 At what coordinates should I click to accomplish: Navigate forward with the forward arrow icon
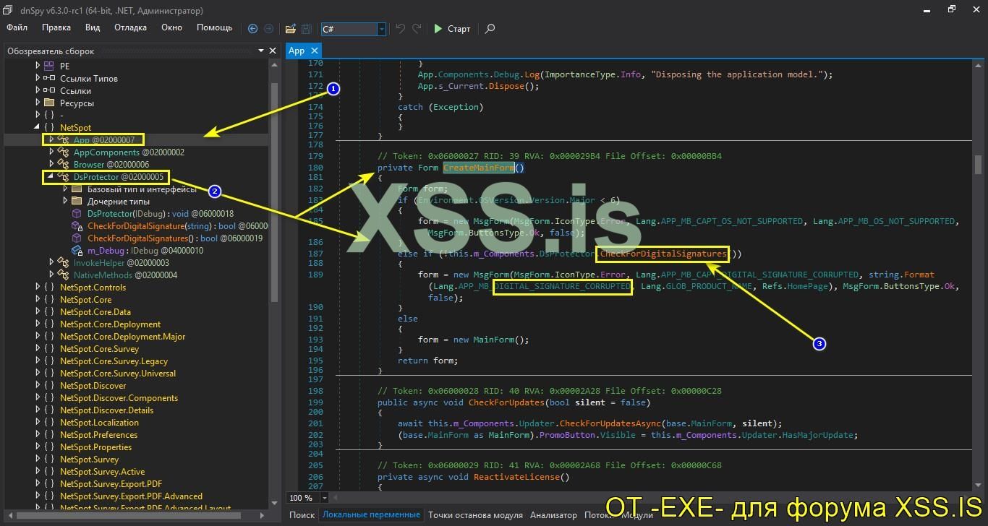pos(269,29)
